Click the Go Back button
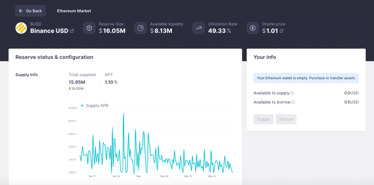Image resolution: width=374 pixels, height=185 pixels. click(x=31, y=11)
